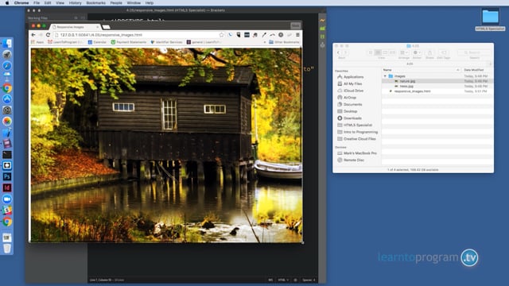Open All My Files in Finder sidebar
The image size is (509, 286).
tap(349, 83)
